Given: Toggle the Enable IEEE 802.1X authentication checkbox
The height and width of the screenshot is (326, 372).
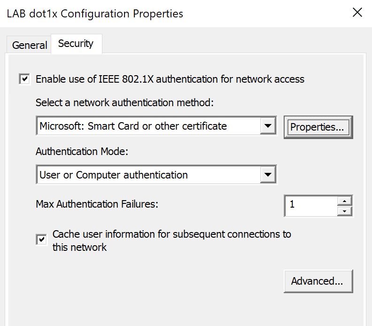Looking at the screenshot, I should [24, 79].
